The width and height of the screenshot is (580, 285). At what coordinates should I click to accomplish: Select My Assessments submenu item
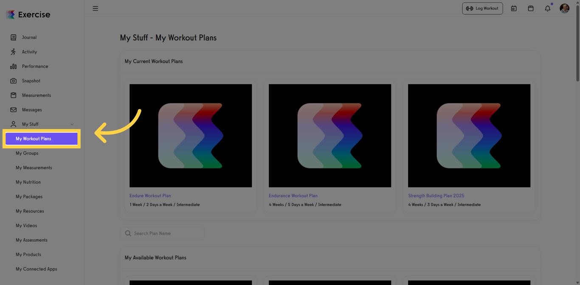(x=31, y=240)
